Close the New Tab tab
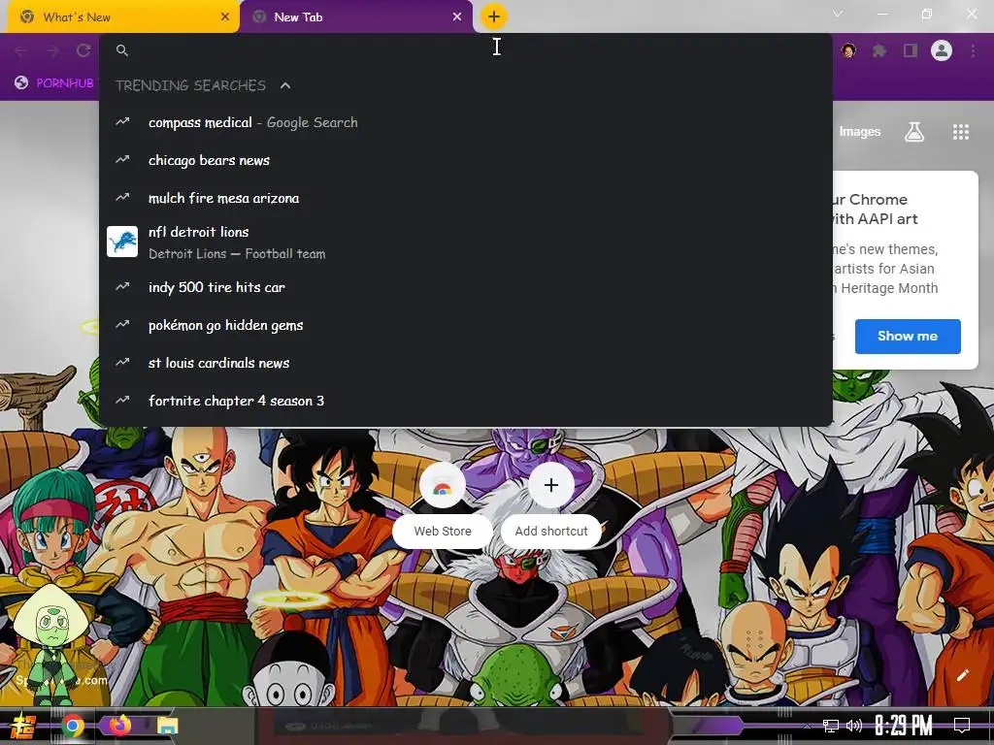 pos(457,17)
